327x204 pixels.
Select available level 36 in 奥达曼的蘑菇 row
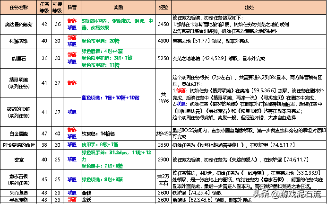point(58,24)
